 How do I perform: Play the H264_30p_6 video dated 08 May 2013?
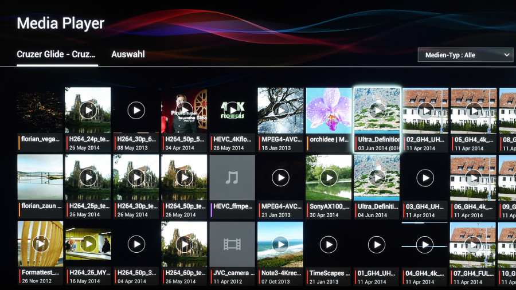(136, 110)
